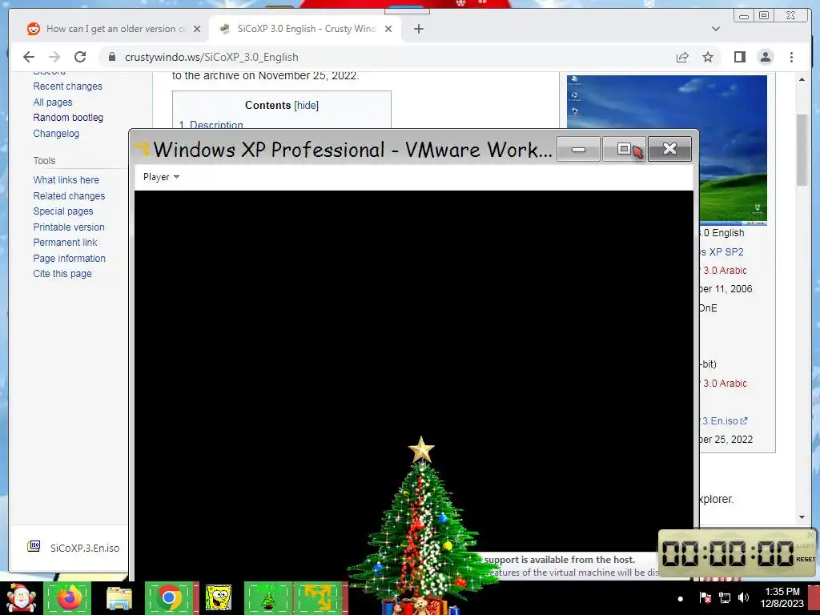
Task: Click the address bar URL
Action: click(x=211, y=57)
